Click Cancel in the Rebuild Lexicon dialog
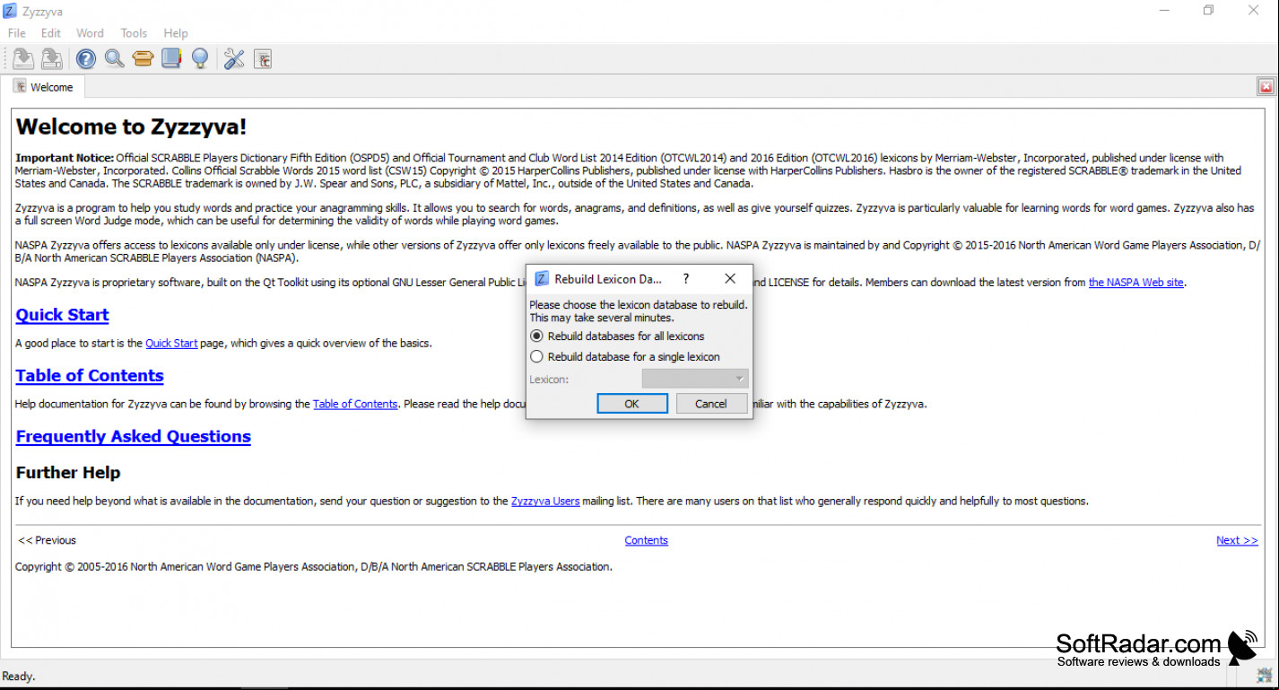The height and width of the screenshot is (690, 1279). pyautogui.click(x=711, y=404)
